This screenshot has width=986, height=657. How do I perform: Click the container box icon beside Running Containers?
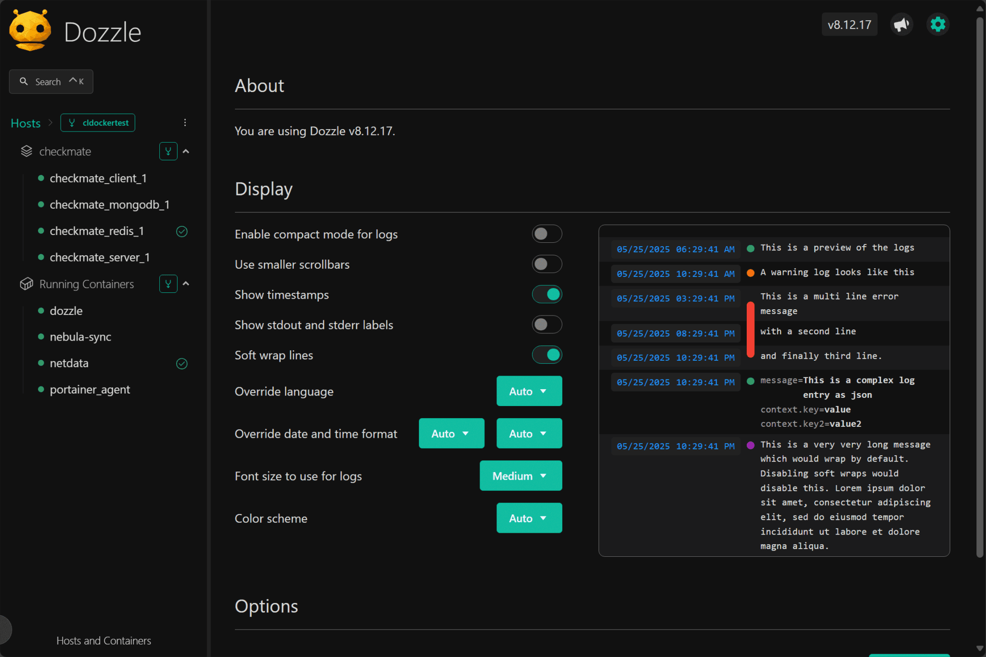click(26, 284)
